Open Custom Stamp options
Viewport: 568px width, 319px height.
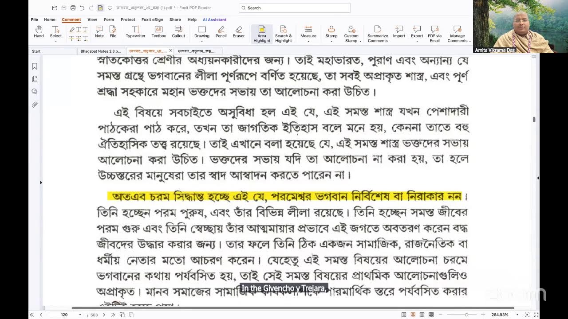[x=351, y=34]
